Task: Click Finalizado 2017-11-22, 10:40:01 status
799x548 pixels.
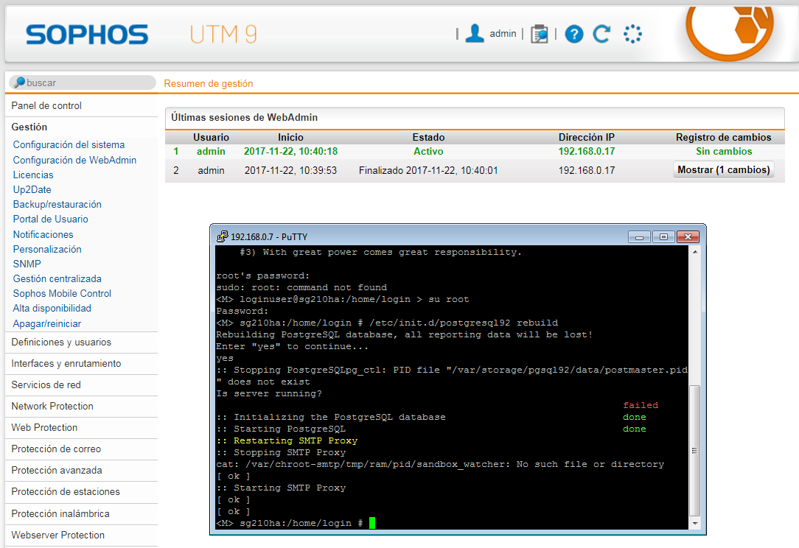Action: [428, 171]
